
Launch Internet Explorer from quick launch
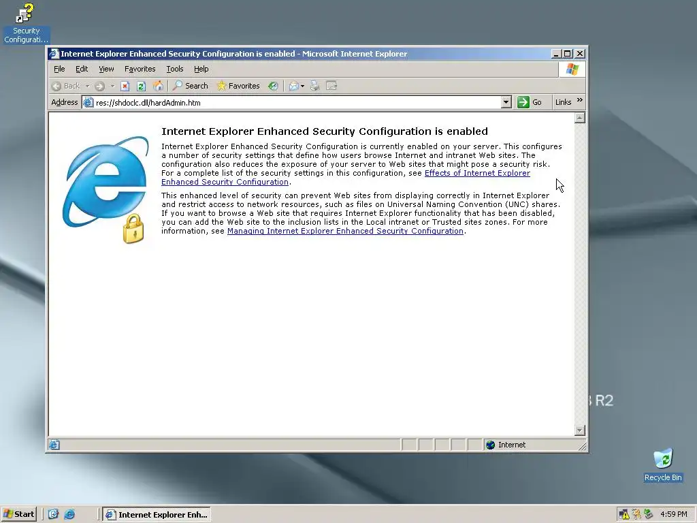(69, 514)
